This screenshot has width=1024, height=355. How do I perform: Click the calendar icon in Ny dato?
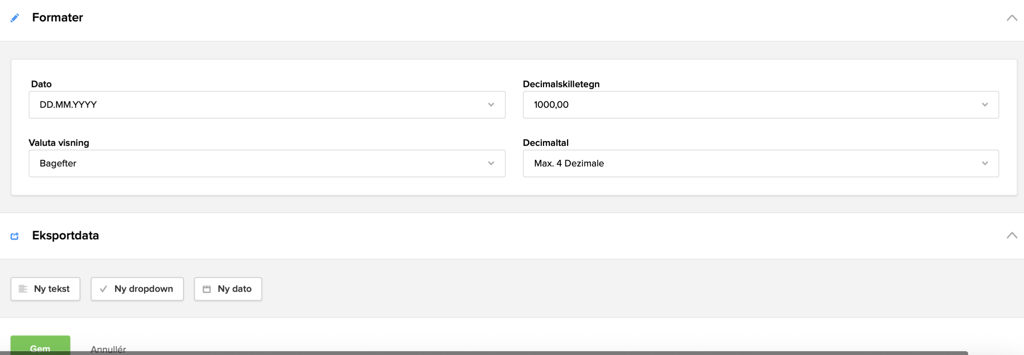(207, 289)
